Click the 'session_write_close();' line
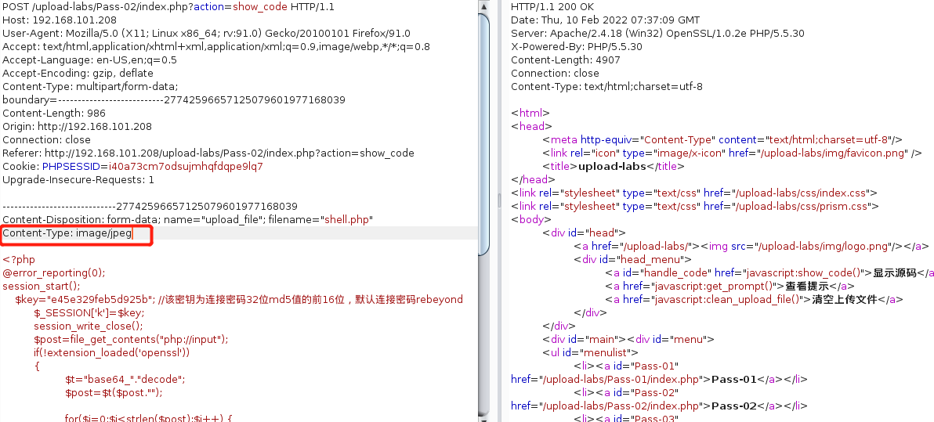Viewport: 934px width, 422px height. click(x=89, y=326)
